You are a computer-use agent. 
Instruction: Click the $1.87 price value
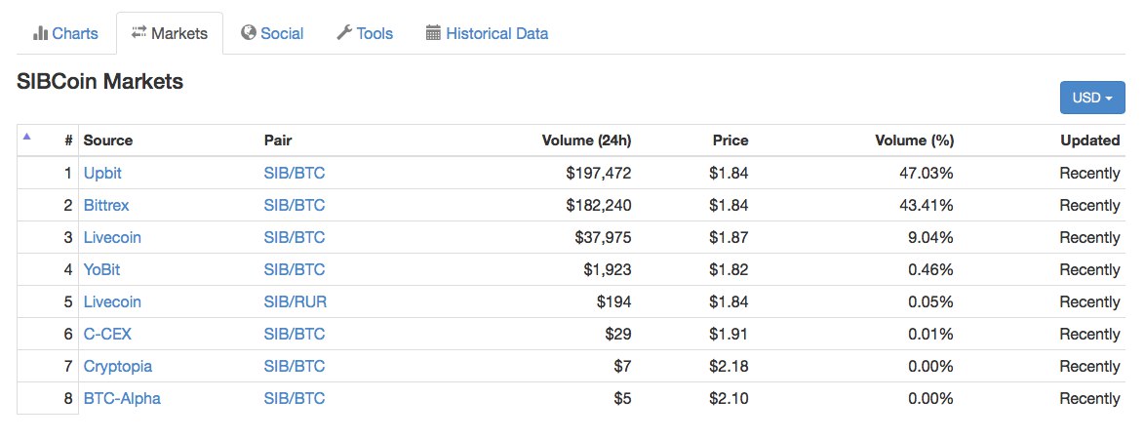click(x=729, y=237)
